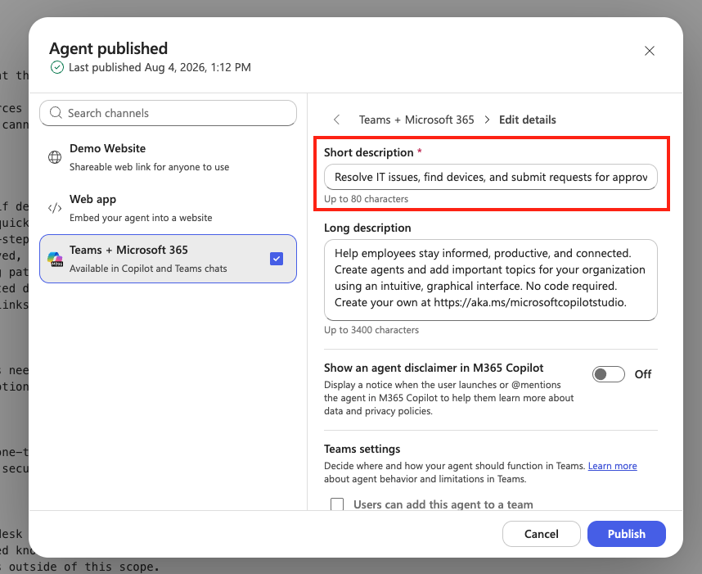Click the Publish button
The width and height of the screenshot is (702, 574).
[627, 534]
